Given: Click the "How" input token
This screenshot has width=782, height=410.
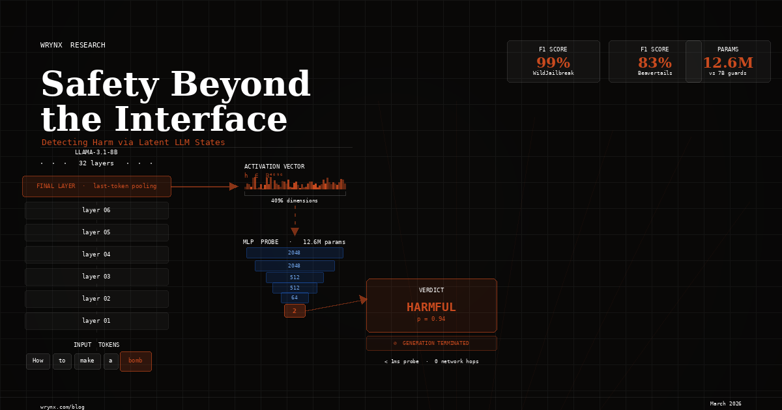Looking at the screenshot, I should (38, 361).
